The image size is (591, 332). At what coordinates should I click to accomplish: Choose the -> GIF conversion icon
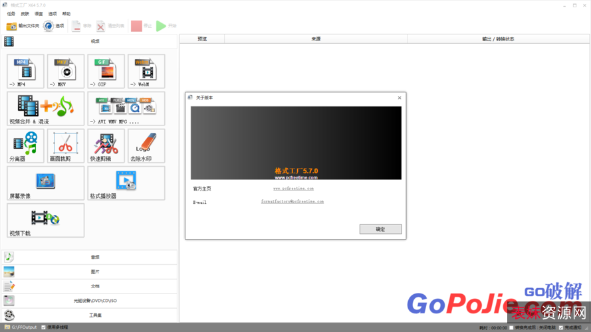click(106, 71)
